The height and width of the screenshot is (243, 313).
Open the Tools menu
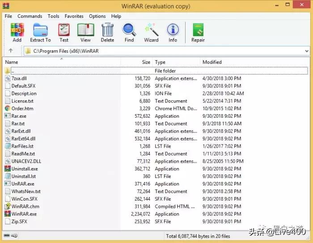coord(53,16)
